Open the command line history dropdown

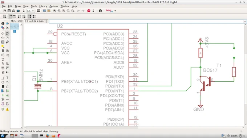pyautogui.click(x=245, y=21)
